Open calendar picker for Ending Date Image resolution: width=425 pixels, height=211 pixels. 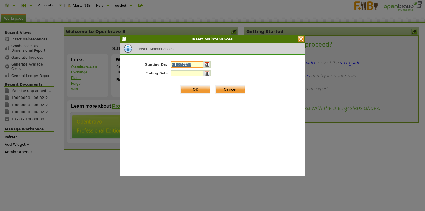[207, 73]
